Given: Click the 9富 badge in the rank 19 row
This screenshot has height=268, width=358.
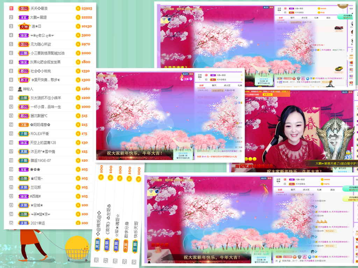Looking at the screenshot, I should point(24,169).
